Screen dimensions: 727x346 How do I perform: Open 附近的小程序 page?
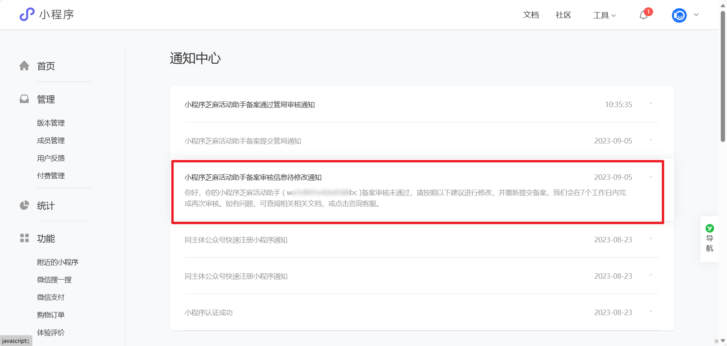point(57,262)
